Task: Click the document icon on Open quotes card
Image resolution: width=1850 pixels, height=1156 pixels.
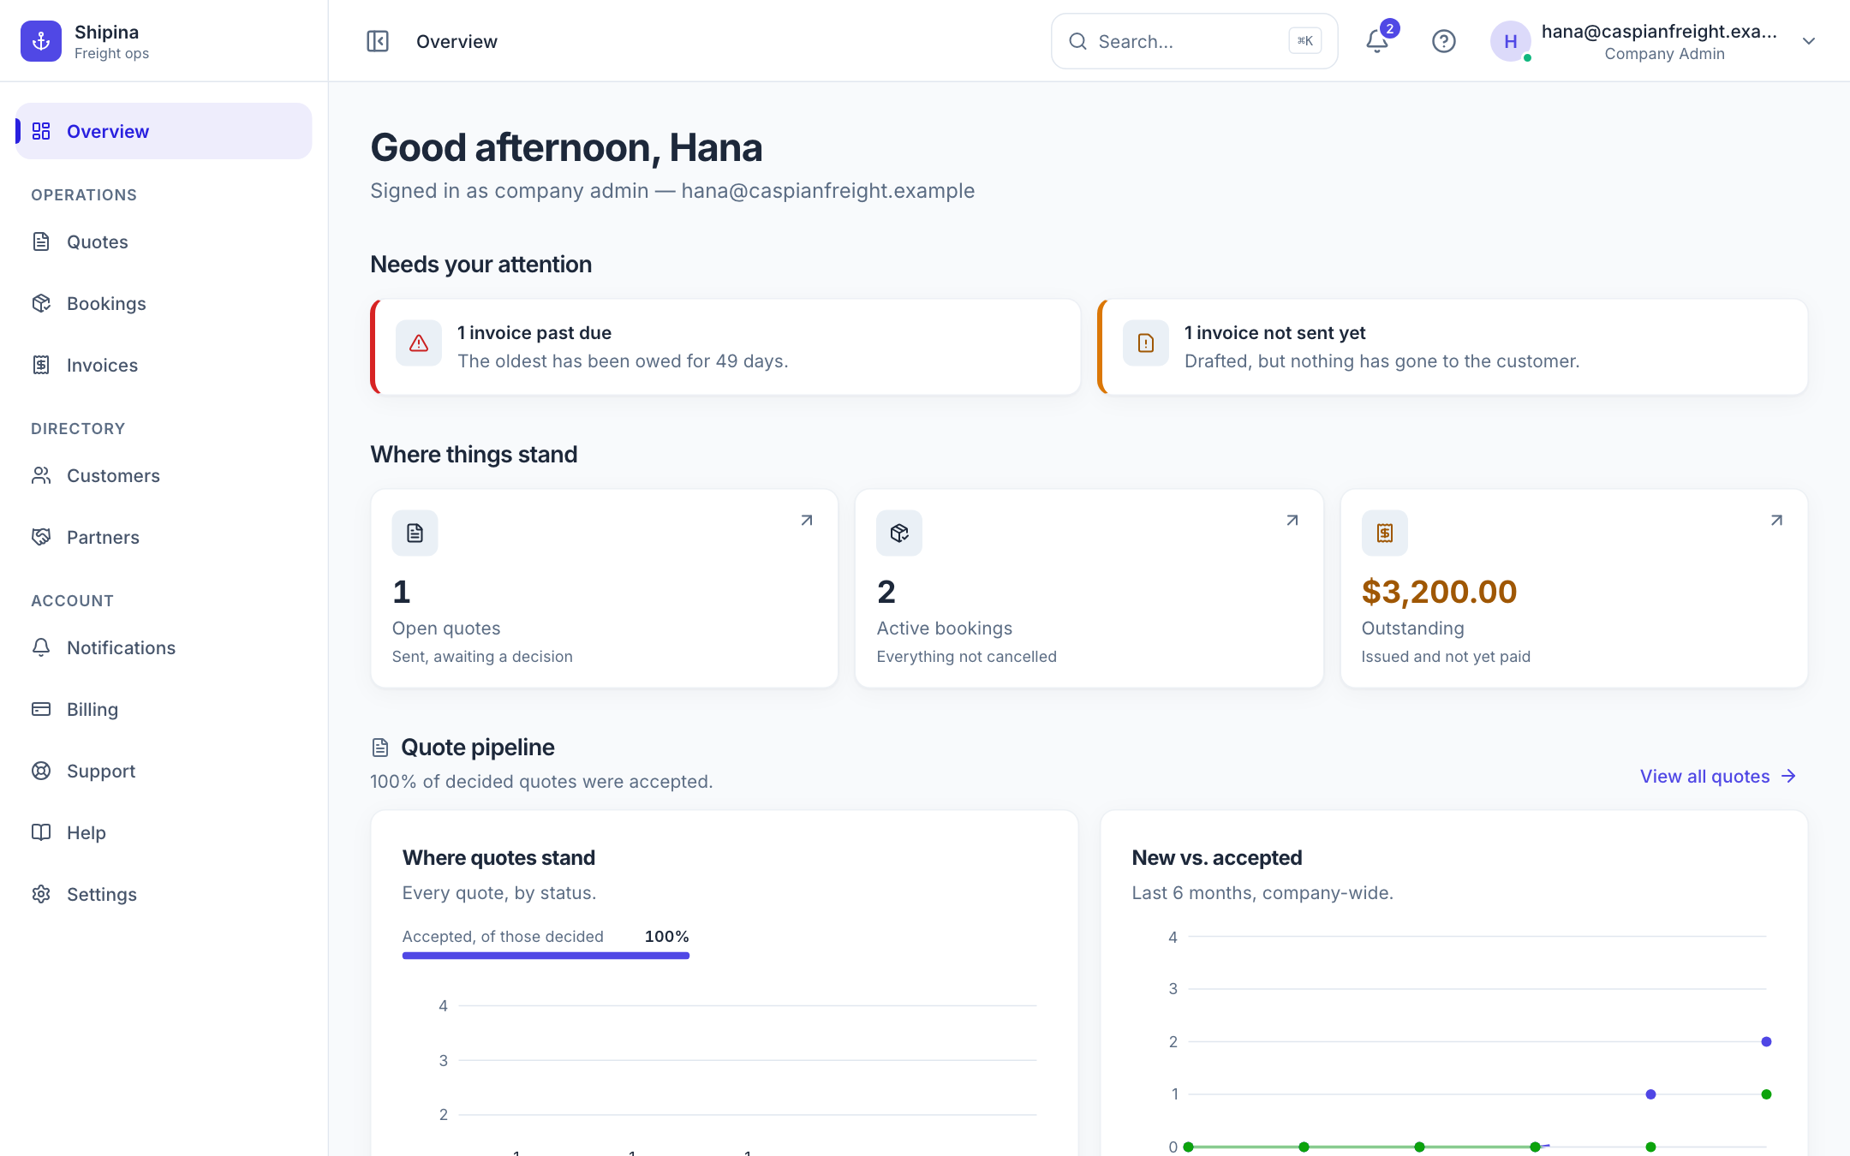Action: [x=415, y=533]
